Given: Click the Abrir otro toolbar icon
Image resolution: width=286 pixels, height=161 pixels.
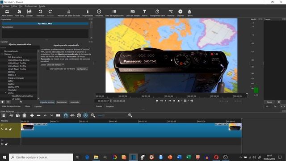Looking at the screenshot, I should click(19, 13).
